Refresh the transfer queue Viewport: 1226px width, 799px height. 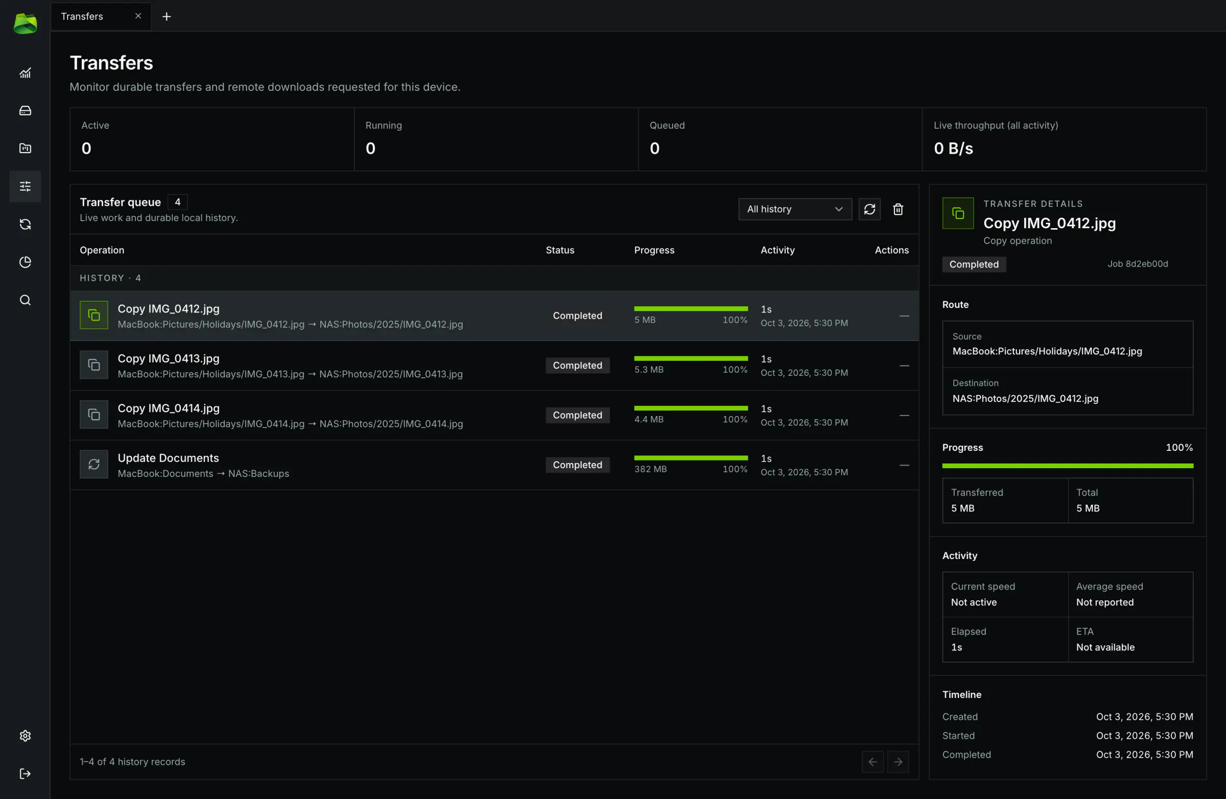click(x=869, y=209)
